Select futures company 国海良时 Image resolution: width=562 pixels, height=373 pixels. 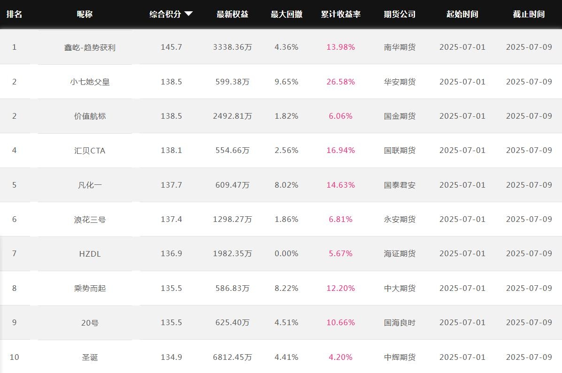pyautogui.click(x=400, y=322)
